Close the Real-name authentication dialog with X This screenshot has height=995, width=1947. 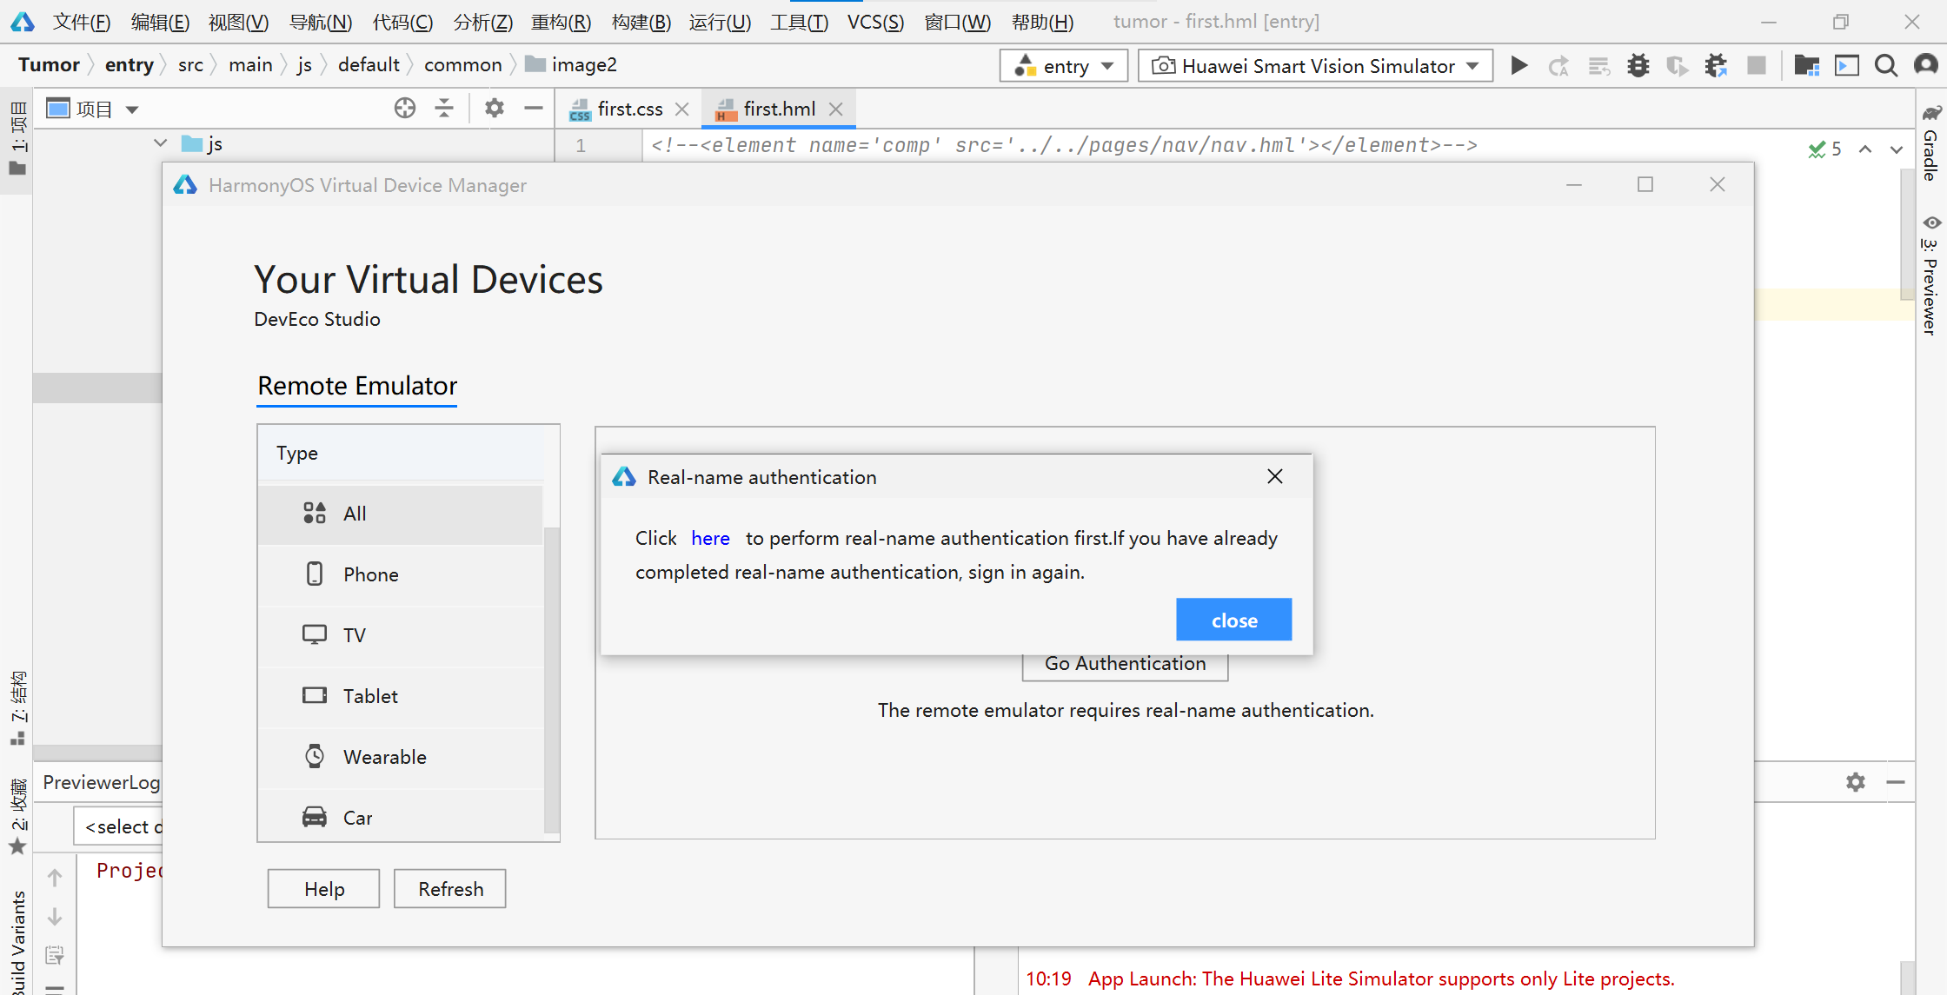point(1274,476)
